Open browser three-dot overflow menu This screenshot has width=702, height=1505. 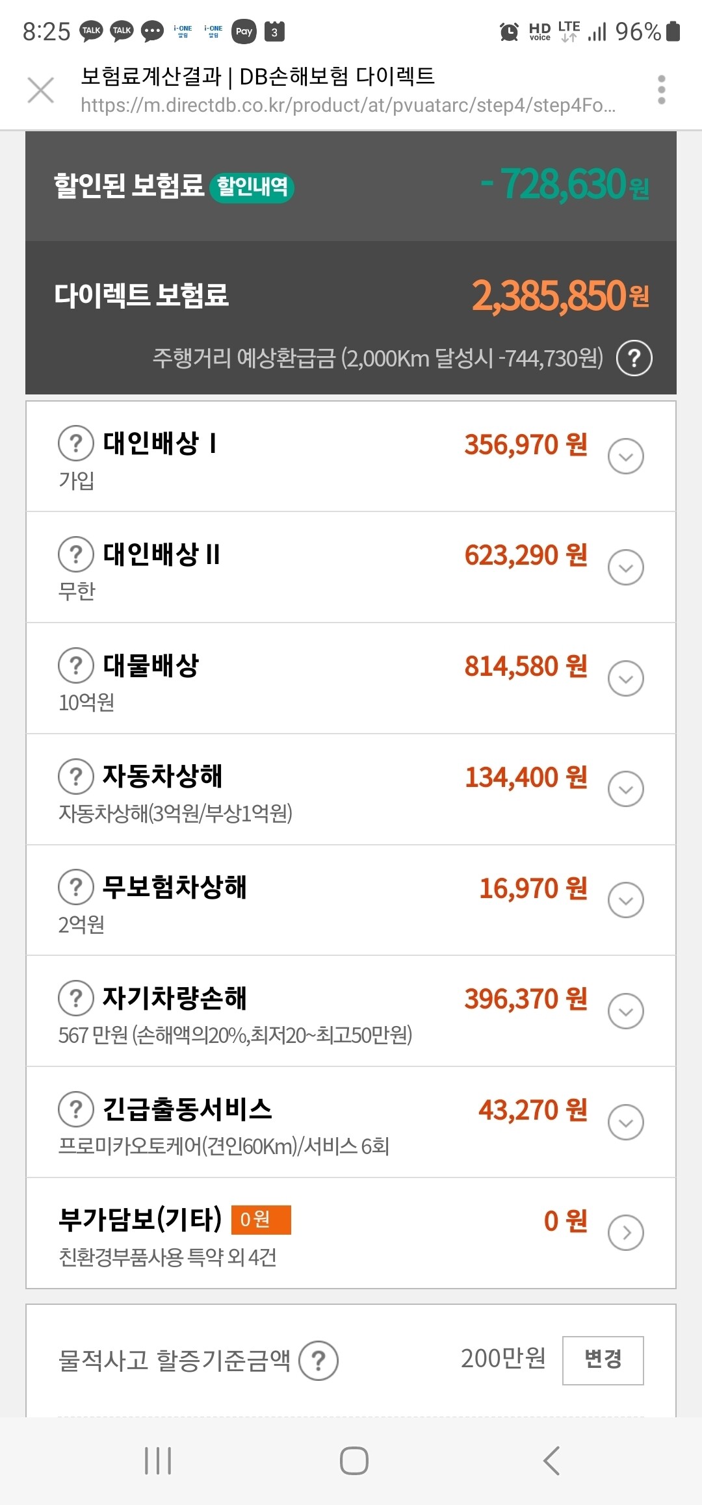pos(661,90)
